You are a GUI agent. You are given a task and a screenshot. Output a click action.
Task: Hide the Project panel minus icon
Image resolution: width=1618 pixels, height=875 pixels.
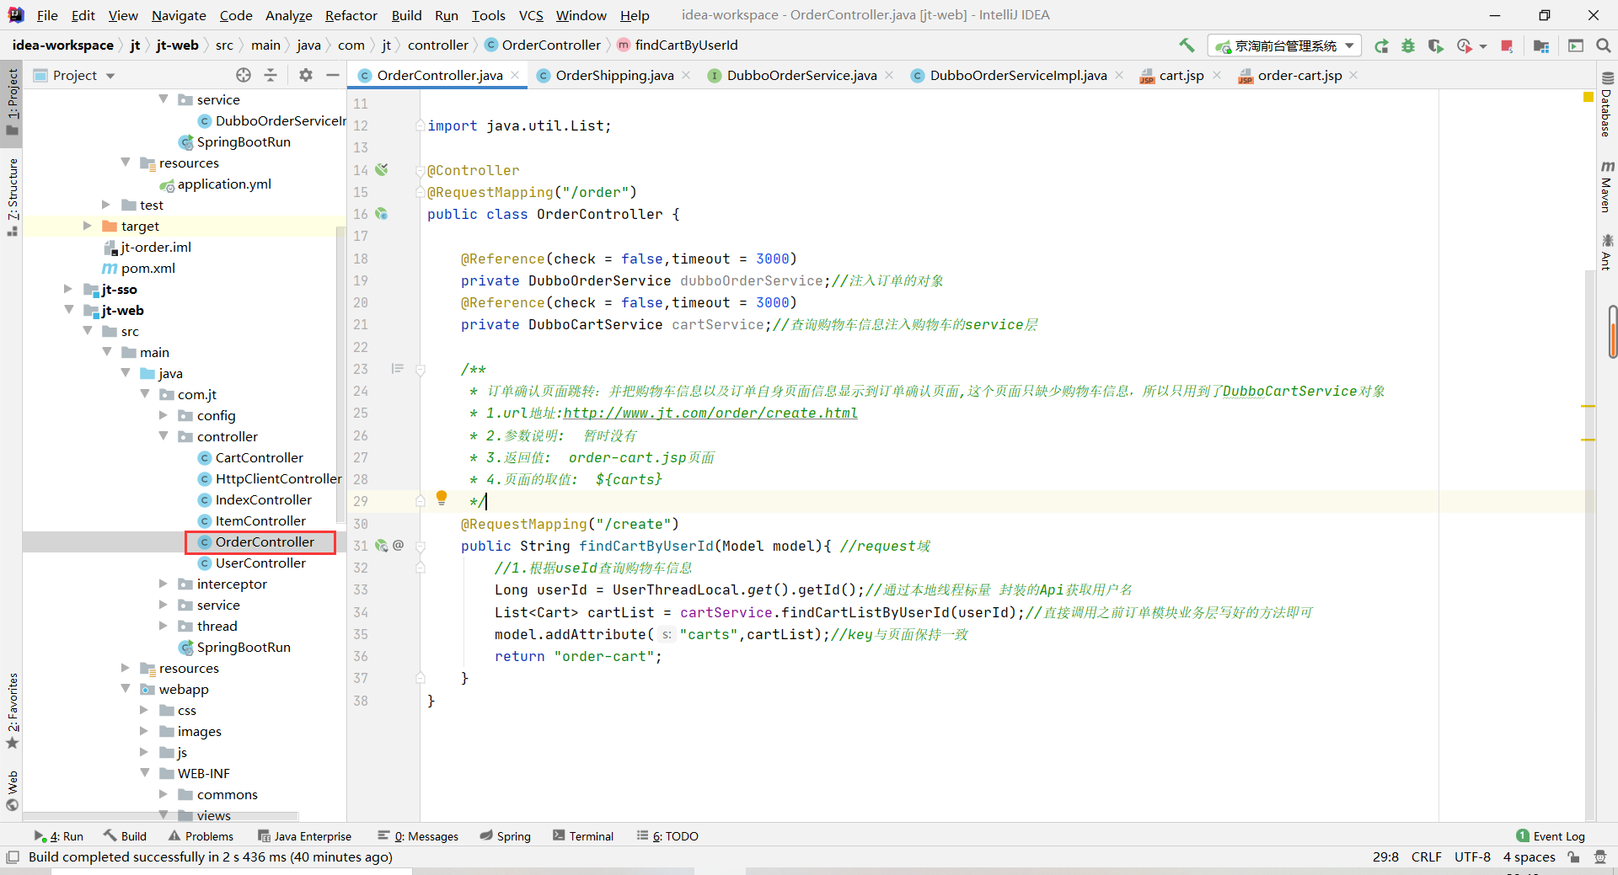[333, 75]
